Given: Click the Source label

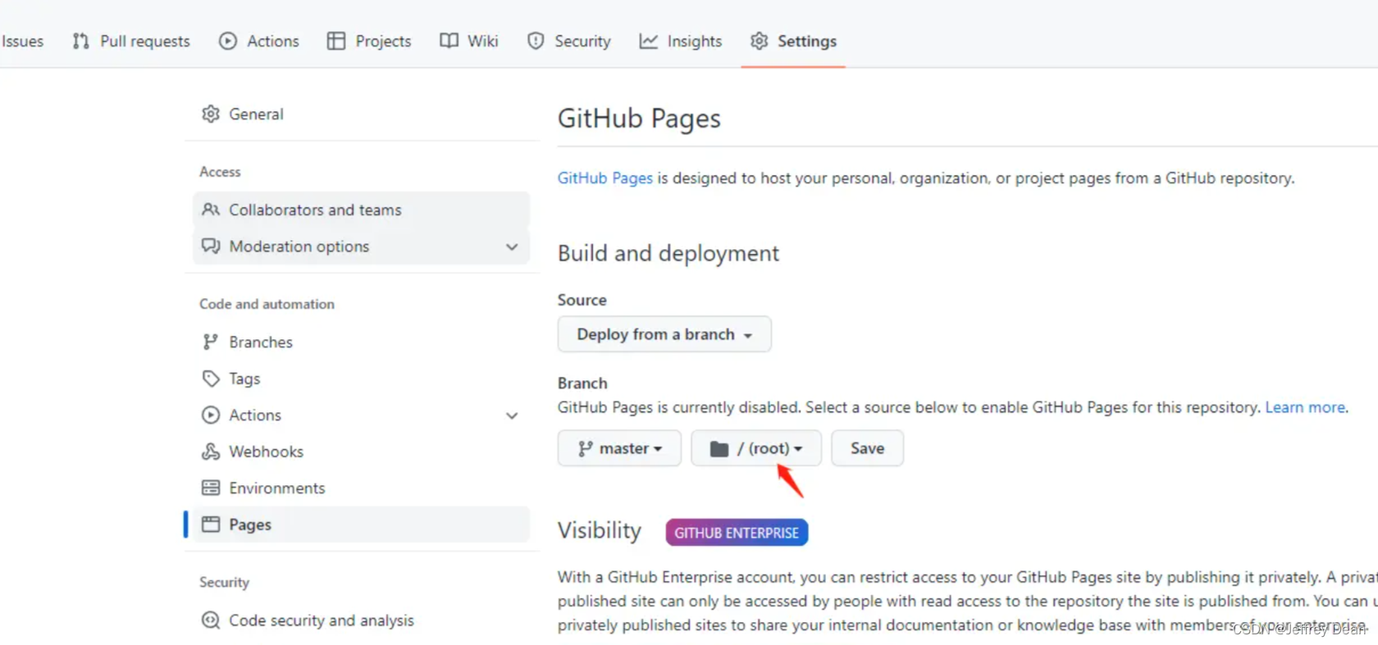Looking at the screenshot, I should point(582,300).
